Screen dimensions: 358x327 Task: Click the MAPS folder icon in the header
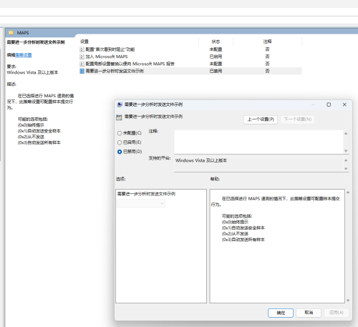(11, 32)
